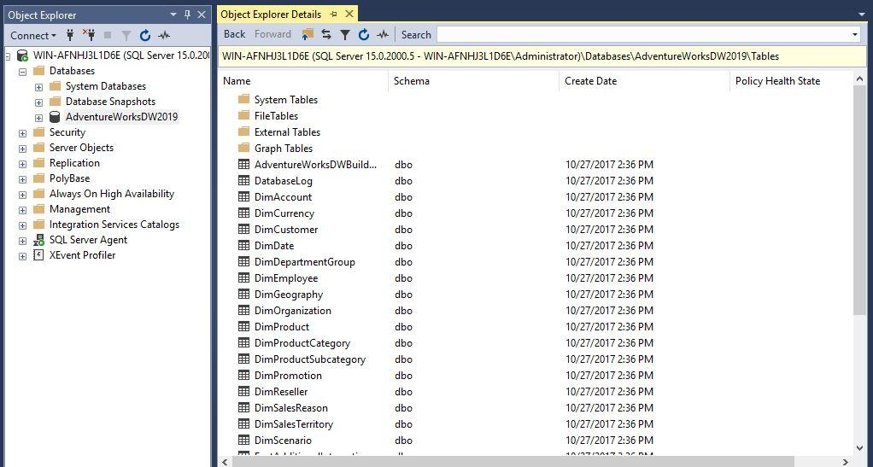Click the DimCurrency table icon

243,213
